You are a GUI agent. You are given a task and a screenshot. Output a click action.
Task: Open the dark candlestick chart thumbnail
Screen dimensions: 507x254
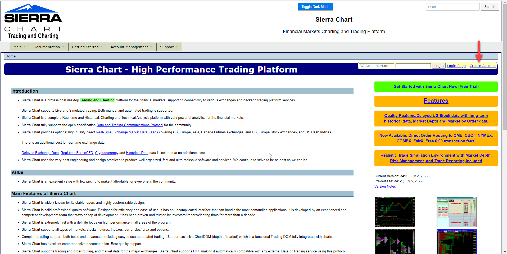395,212
